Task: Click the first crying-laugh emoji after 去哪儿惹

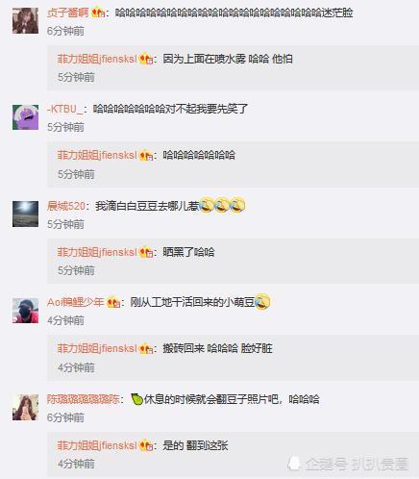Action: pyautogui.click(x=207, y=205)
